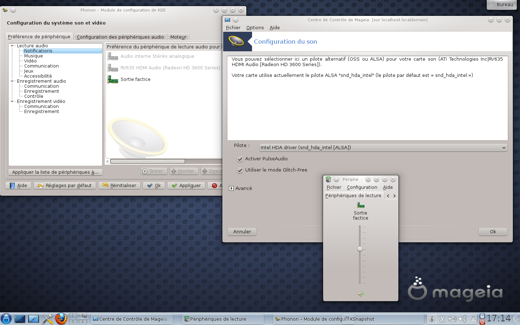The width and height of the screenshot is (520, 325).
Task: Launch Firefox from the taskbar
Action: click(x=61, y=319)
